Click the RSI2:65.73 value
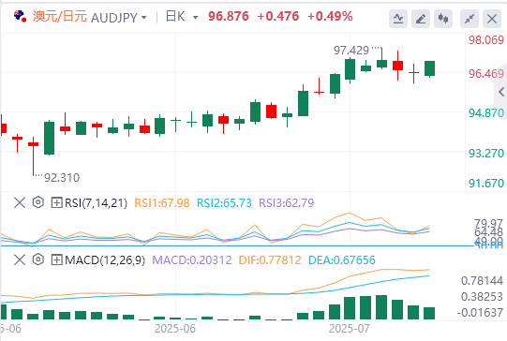The image size is (507, 341). [224, 203]
